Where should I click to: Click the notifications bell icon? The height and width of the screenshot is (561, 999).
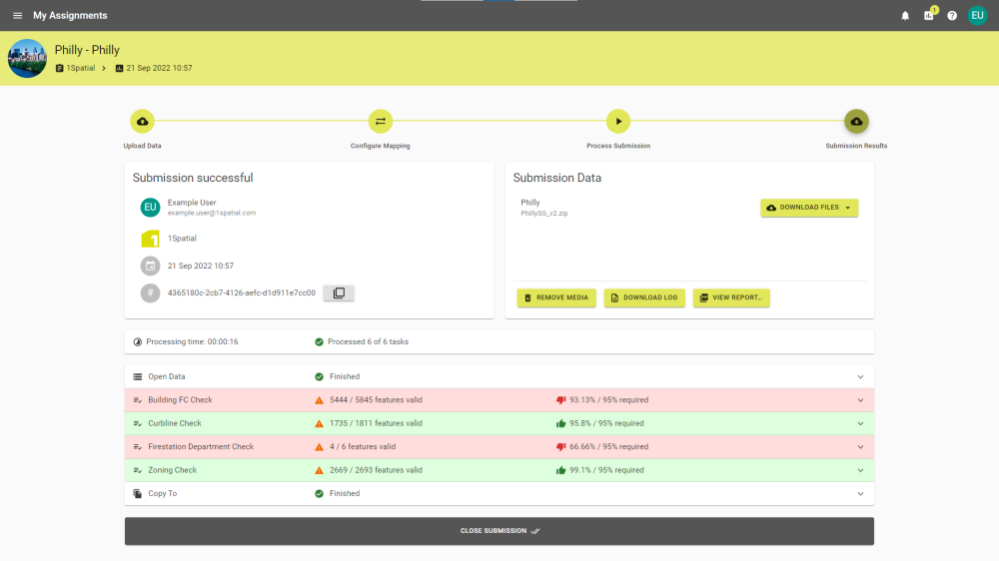pos(905,16)
